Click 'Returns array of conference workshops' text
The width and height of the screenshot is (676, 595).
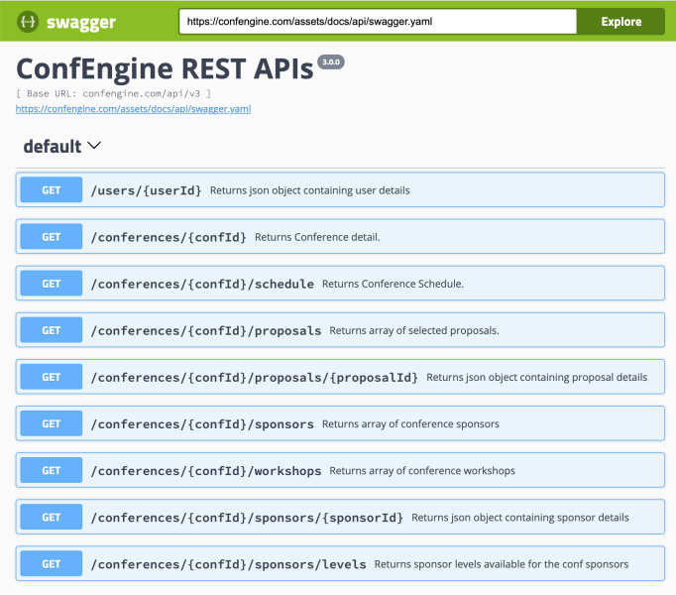click(422, 470)
